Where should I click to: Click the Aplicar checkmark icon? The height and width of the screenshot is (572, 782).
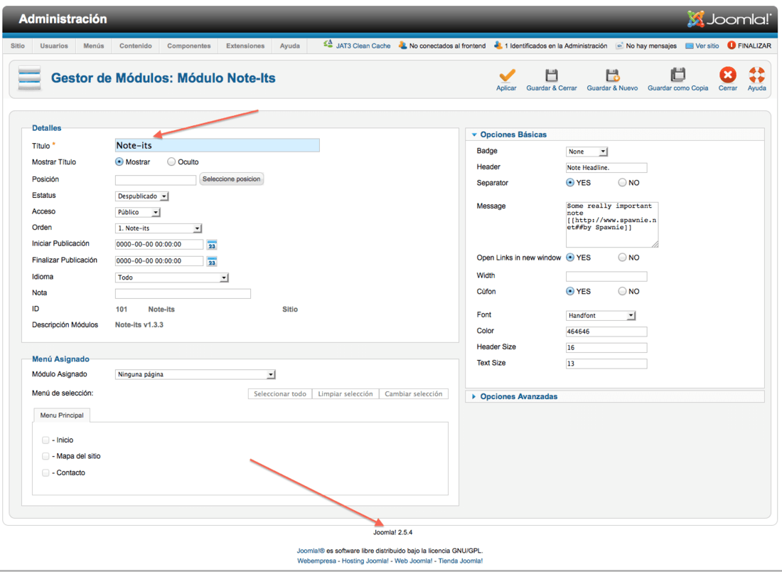(506, 75)
